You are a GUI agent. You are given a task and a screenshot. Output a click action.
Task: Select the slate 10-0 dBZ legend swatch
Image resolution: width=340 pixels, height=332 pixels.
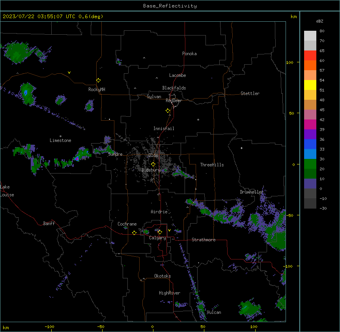(310, 184)
